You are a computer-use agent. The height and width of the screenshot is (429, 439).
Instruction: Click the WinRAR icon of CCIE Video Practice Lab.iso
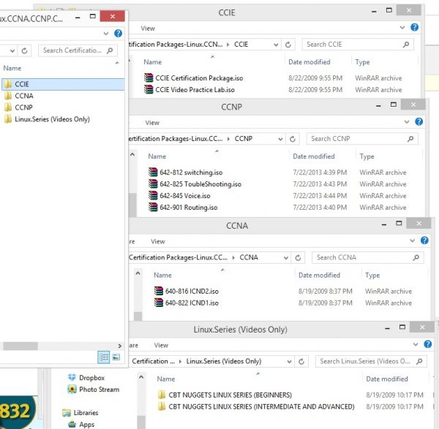click(x=149, y=89)
